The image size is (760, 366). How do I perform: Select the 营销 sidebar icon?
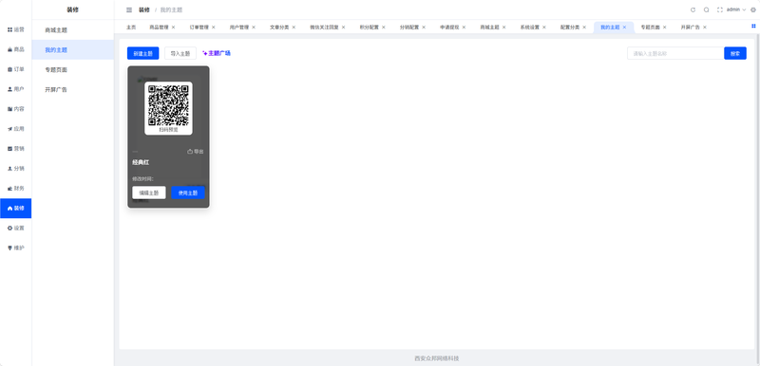pos(15,149)
